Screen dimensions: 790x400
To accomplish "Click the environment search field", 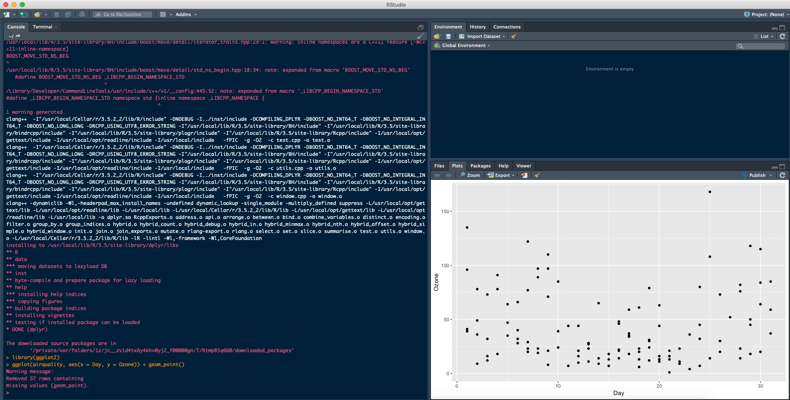I will (760, 46).
